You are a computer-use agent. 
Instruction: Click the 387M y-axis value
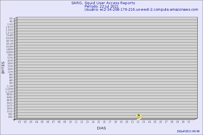pyautogui.click(x=10, y=41)
